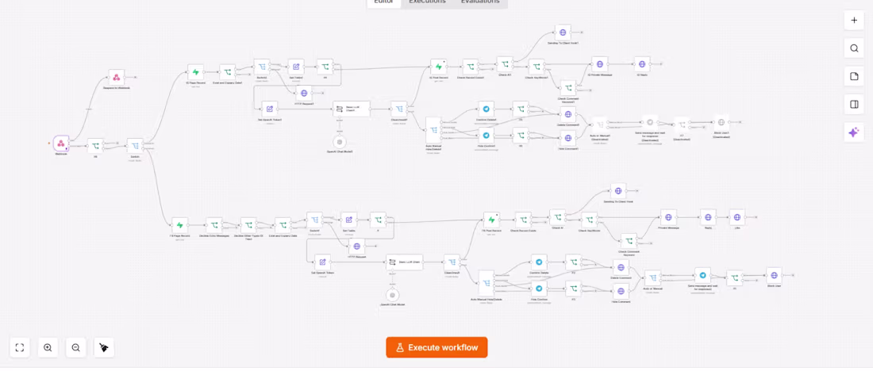Select the Auto or Manual switch node
Screen dimensions: 873x371
tap(652, 278)
